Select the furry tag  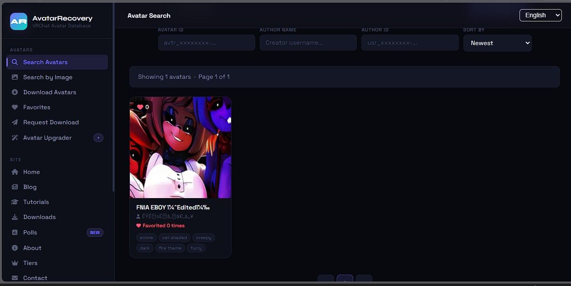196,248
